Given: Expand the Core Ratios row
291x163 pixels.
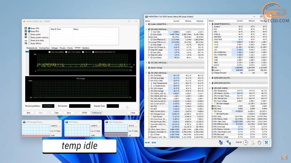Looking at the screenshot, I should point(149,58).
